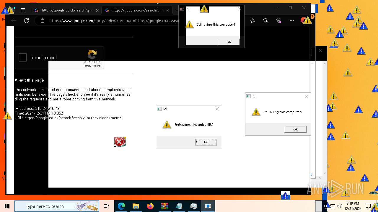
Task: Click the 'About this page' heading
Action: [x=29, y=80]
